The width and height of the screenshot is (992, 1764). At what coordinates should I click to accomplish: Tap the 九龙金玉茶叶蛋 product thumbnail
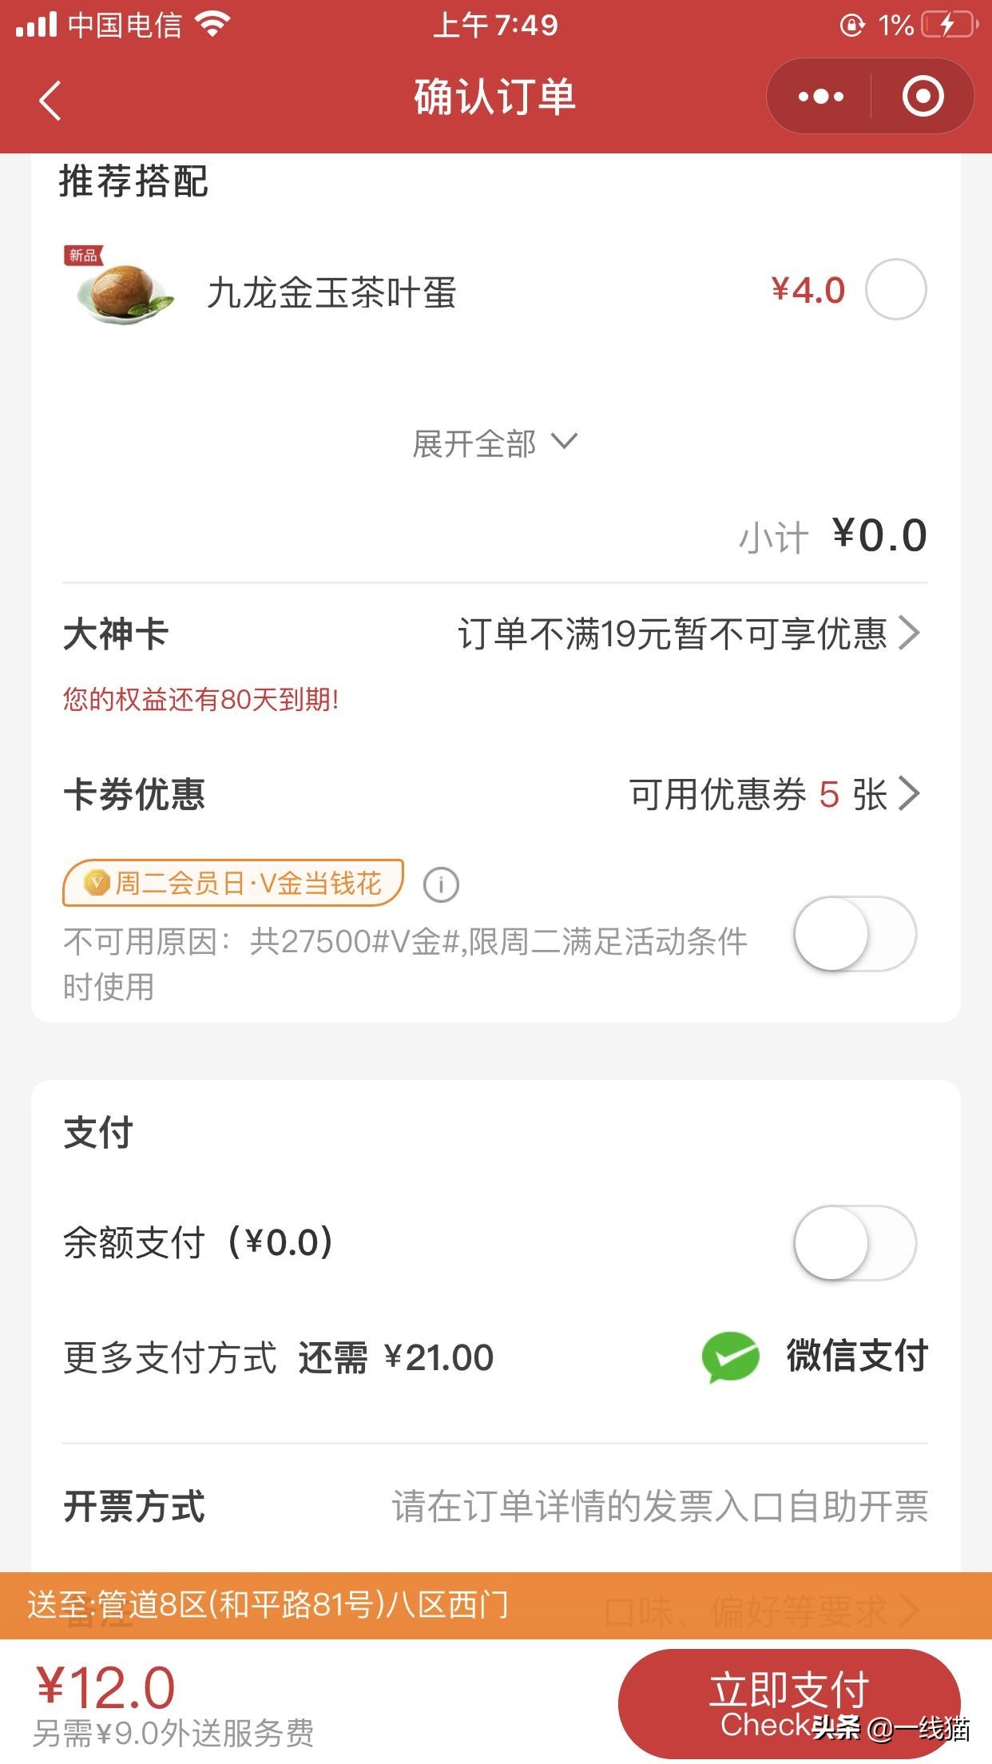(x=121, y=289)
